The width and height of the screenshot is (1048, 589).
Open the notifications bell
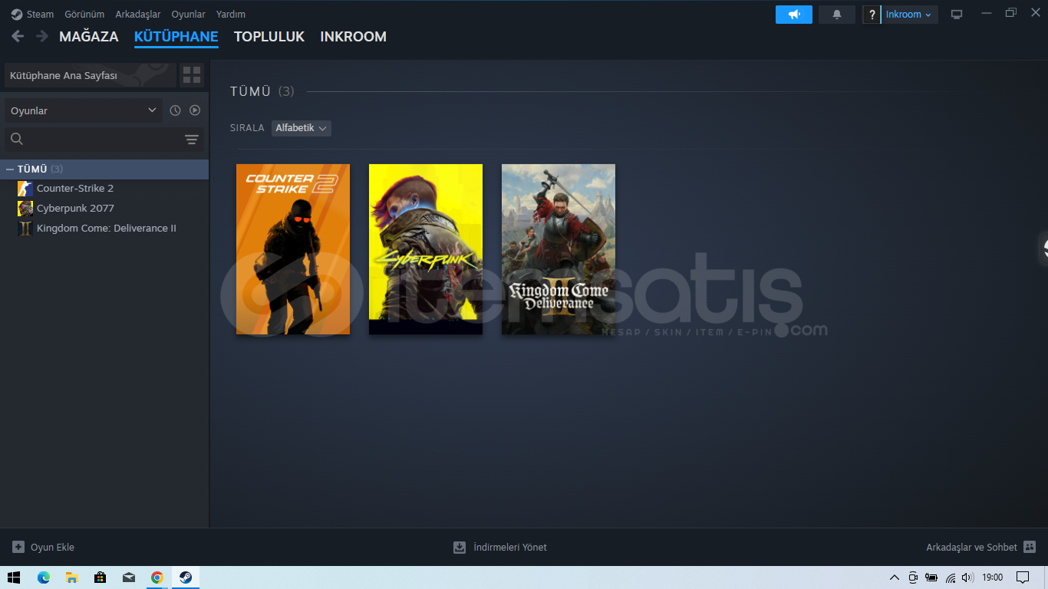[837, 15]
